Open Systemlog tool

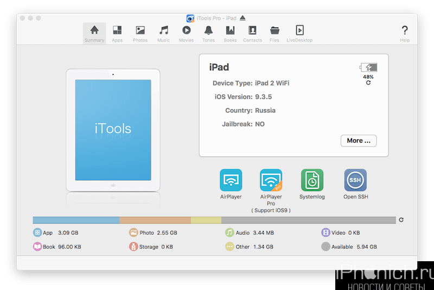[312, 180]
